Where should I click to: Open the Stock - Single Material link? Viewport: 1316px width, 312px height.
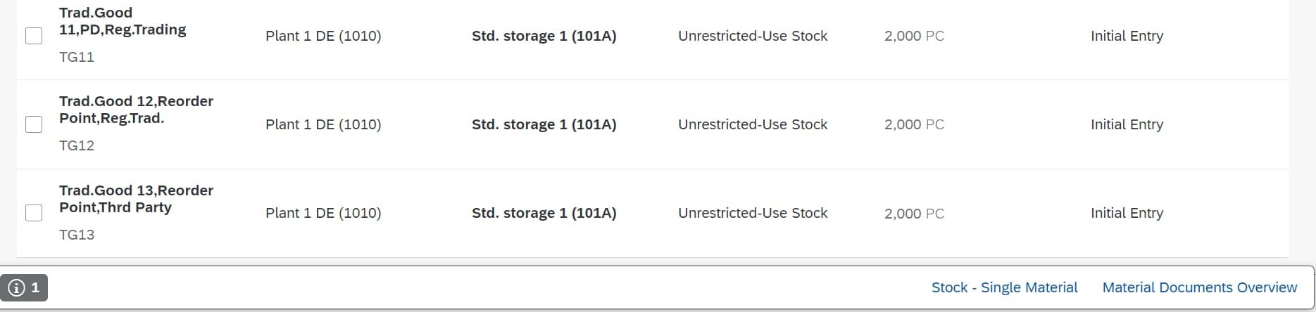tap(1004, 287)
